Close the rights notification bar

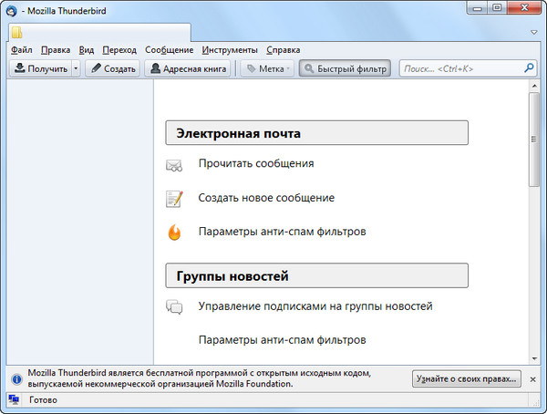532,378
